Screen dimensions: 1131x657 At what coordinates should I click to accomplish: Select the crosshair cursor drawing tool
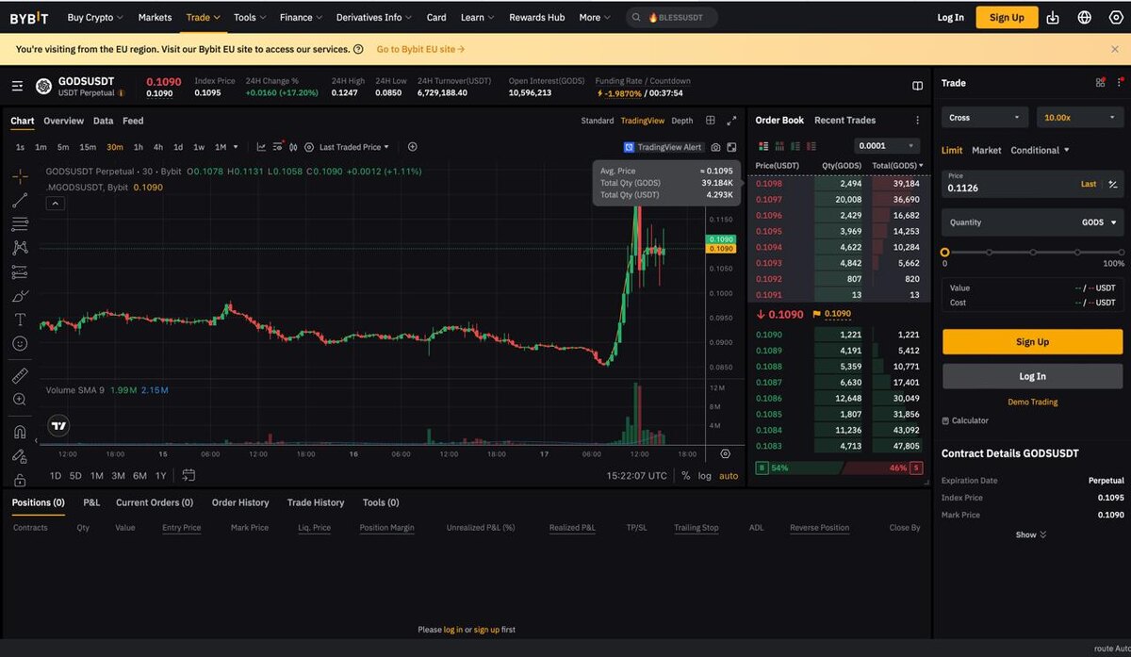[x=20, y=176]
